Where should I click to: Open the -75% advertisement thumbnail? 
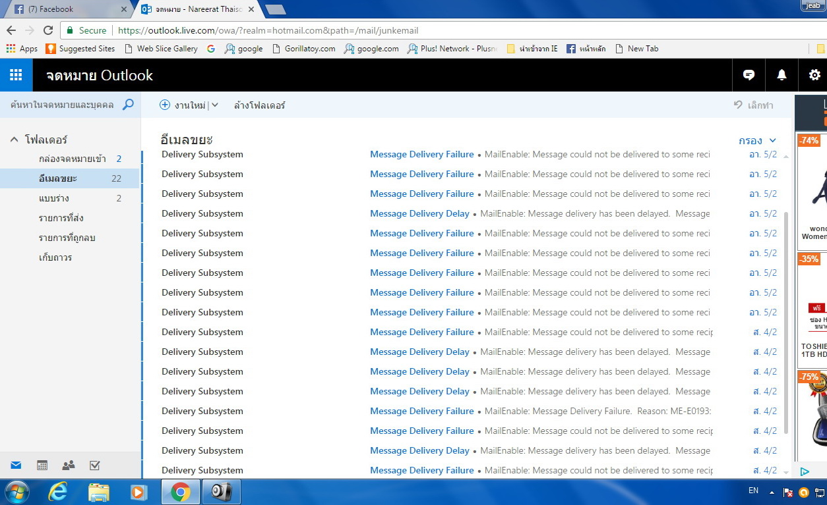pos(812,415)
